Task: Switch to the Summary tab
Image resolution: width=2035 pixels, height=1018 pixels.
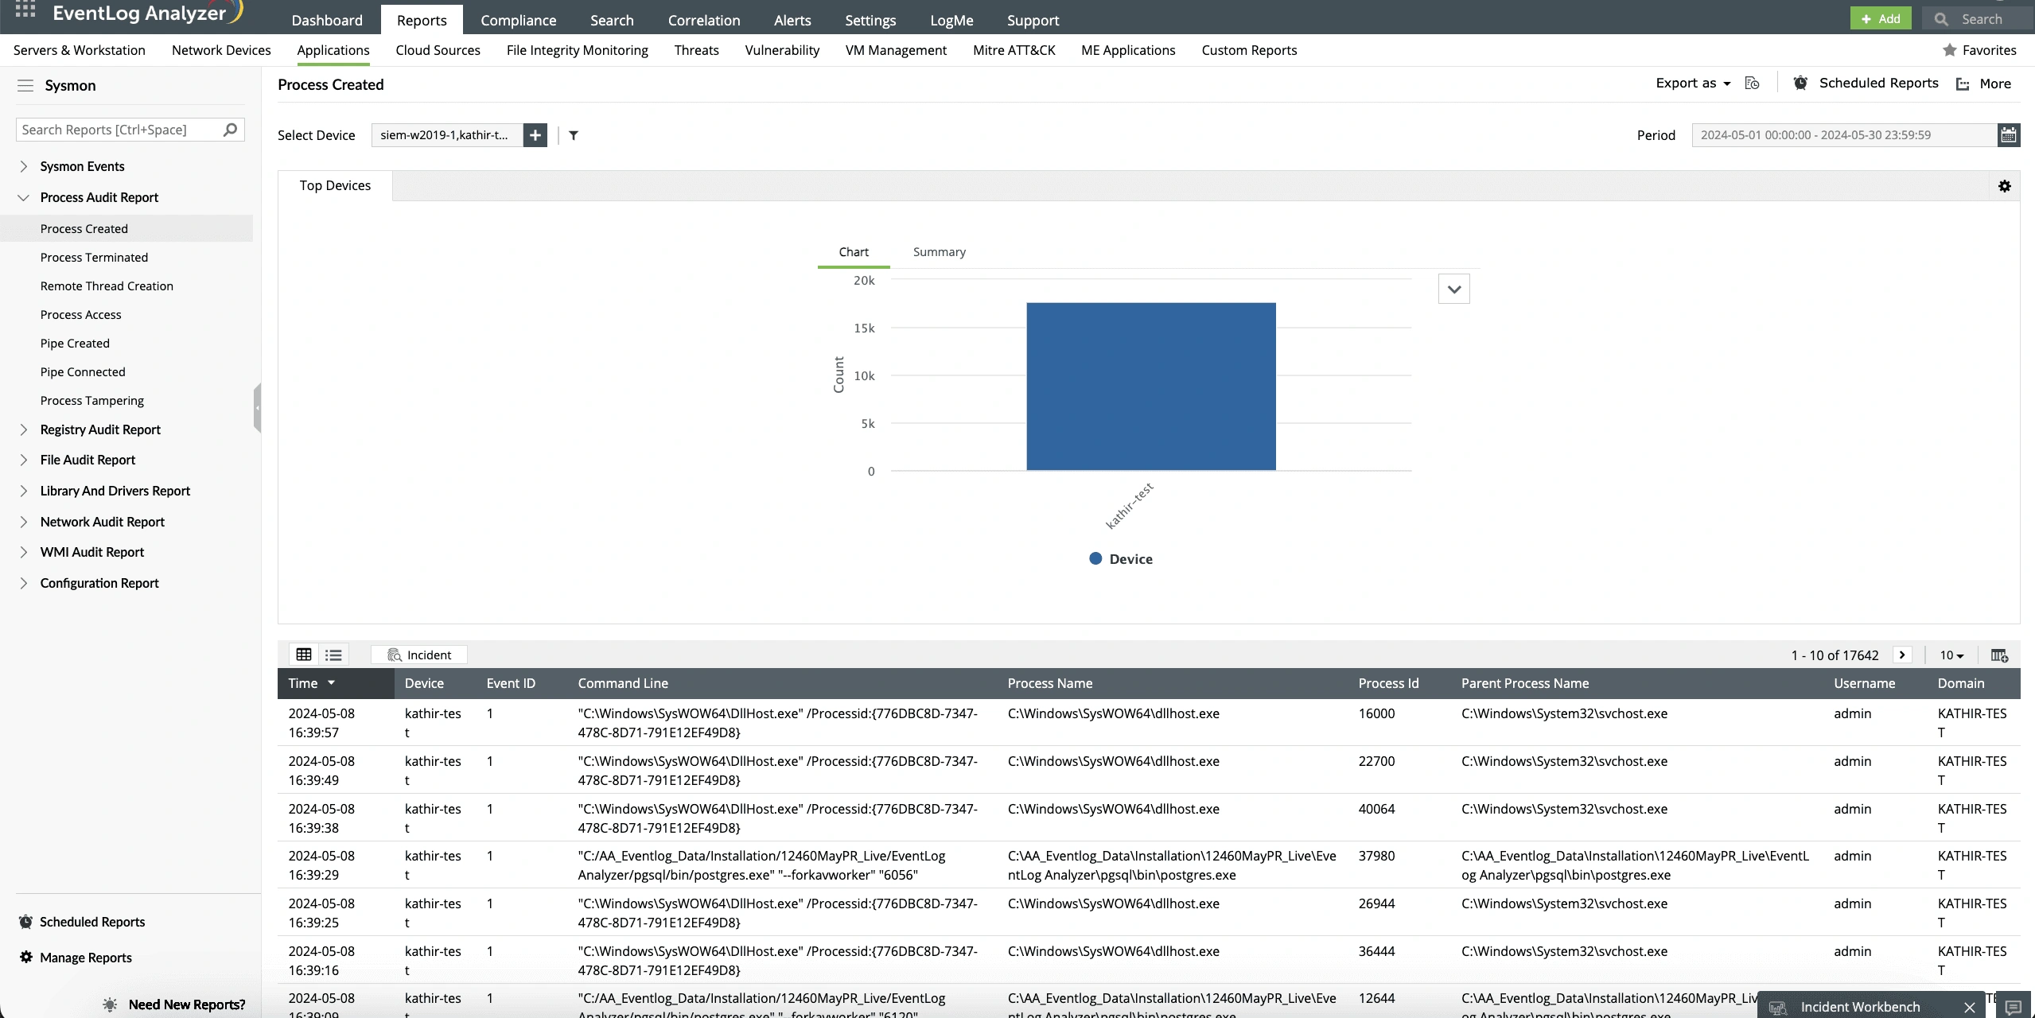Action: pos(939,252)
